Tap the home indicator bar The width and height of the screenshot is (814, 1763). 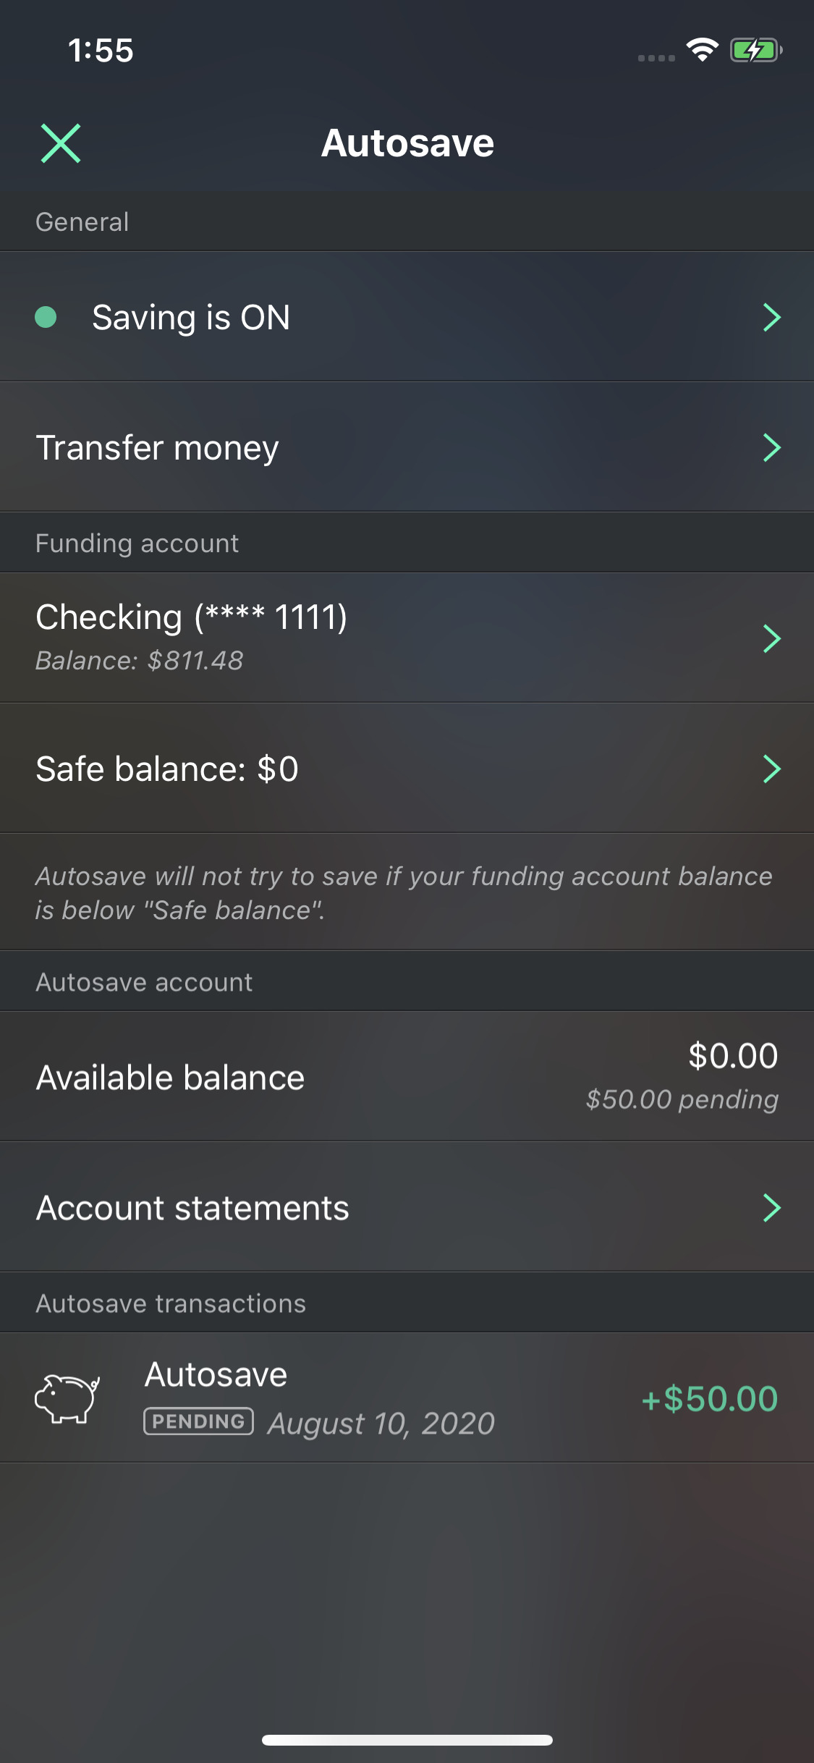407,1740
